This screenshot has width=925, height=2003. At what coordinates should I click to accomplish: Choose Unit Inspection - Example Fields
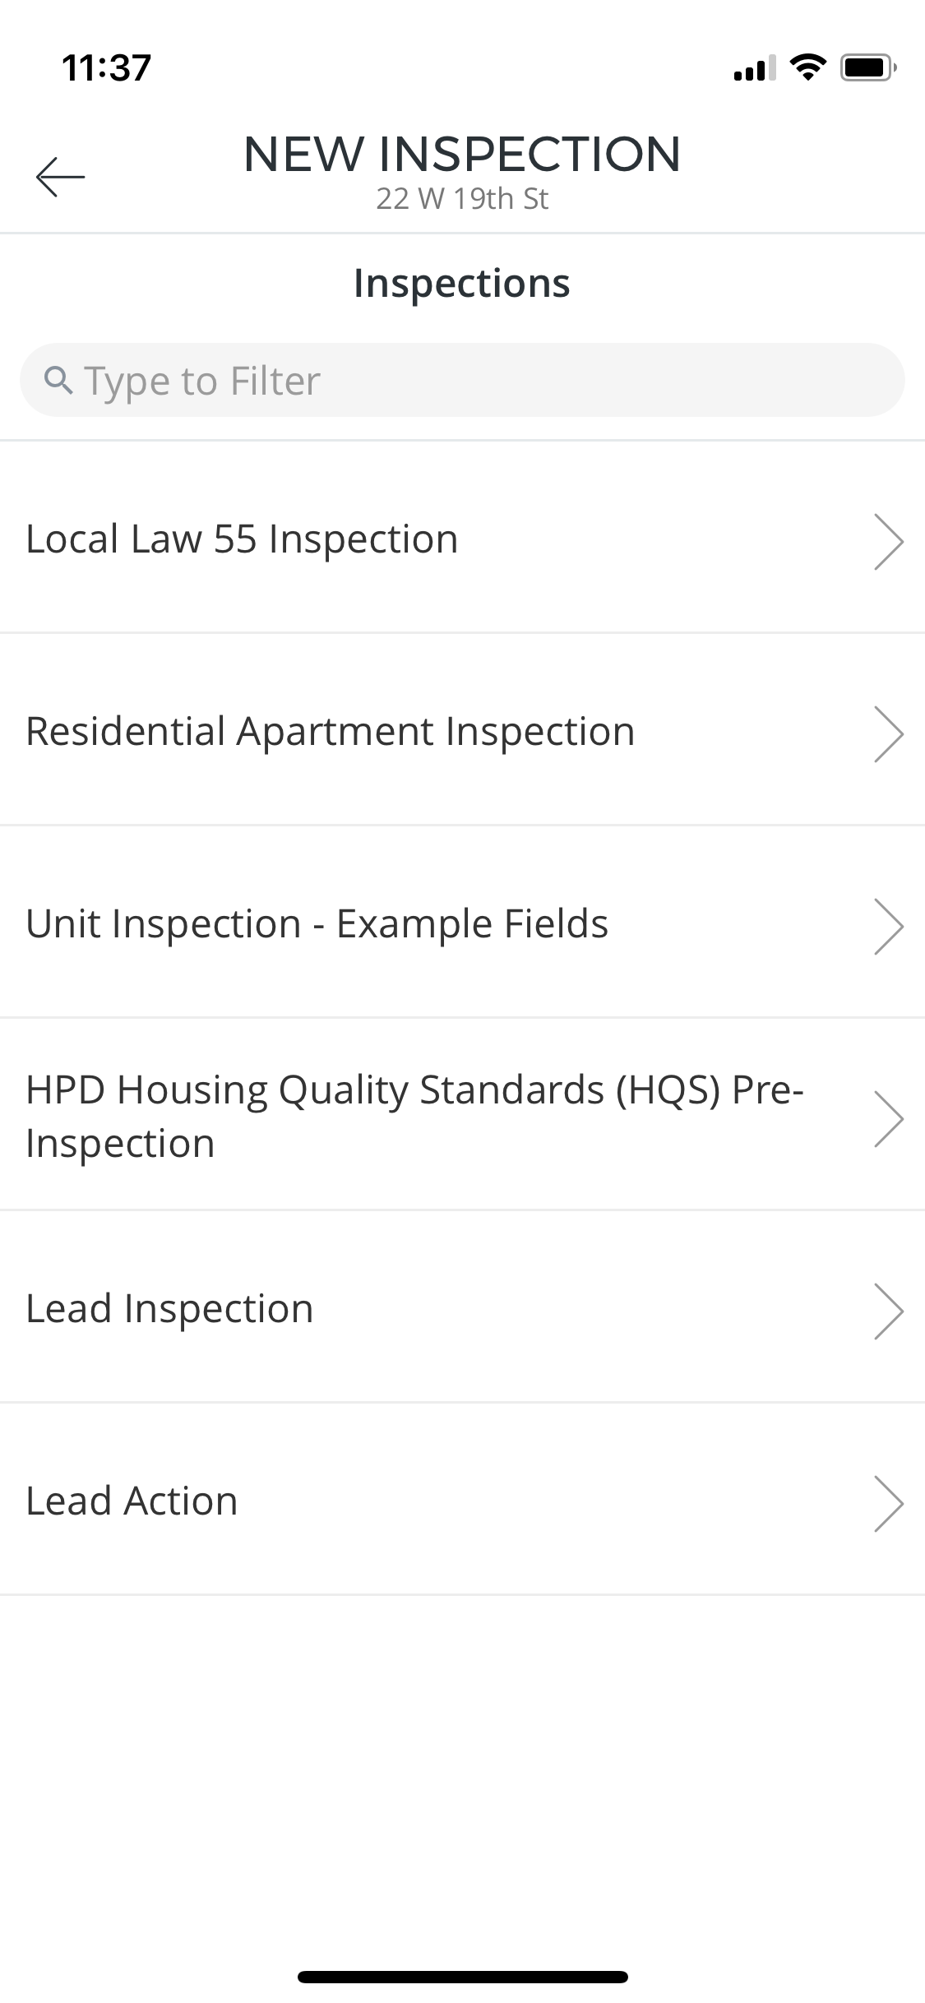click(x=462, y=923)
